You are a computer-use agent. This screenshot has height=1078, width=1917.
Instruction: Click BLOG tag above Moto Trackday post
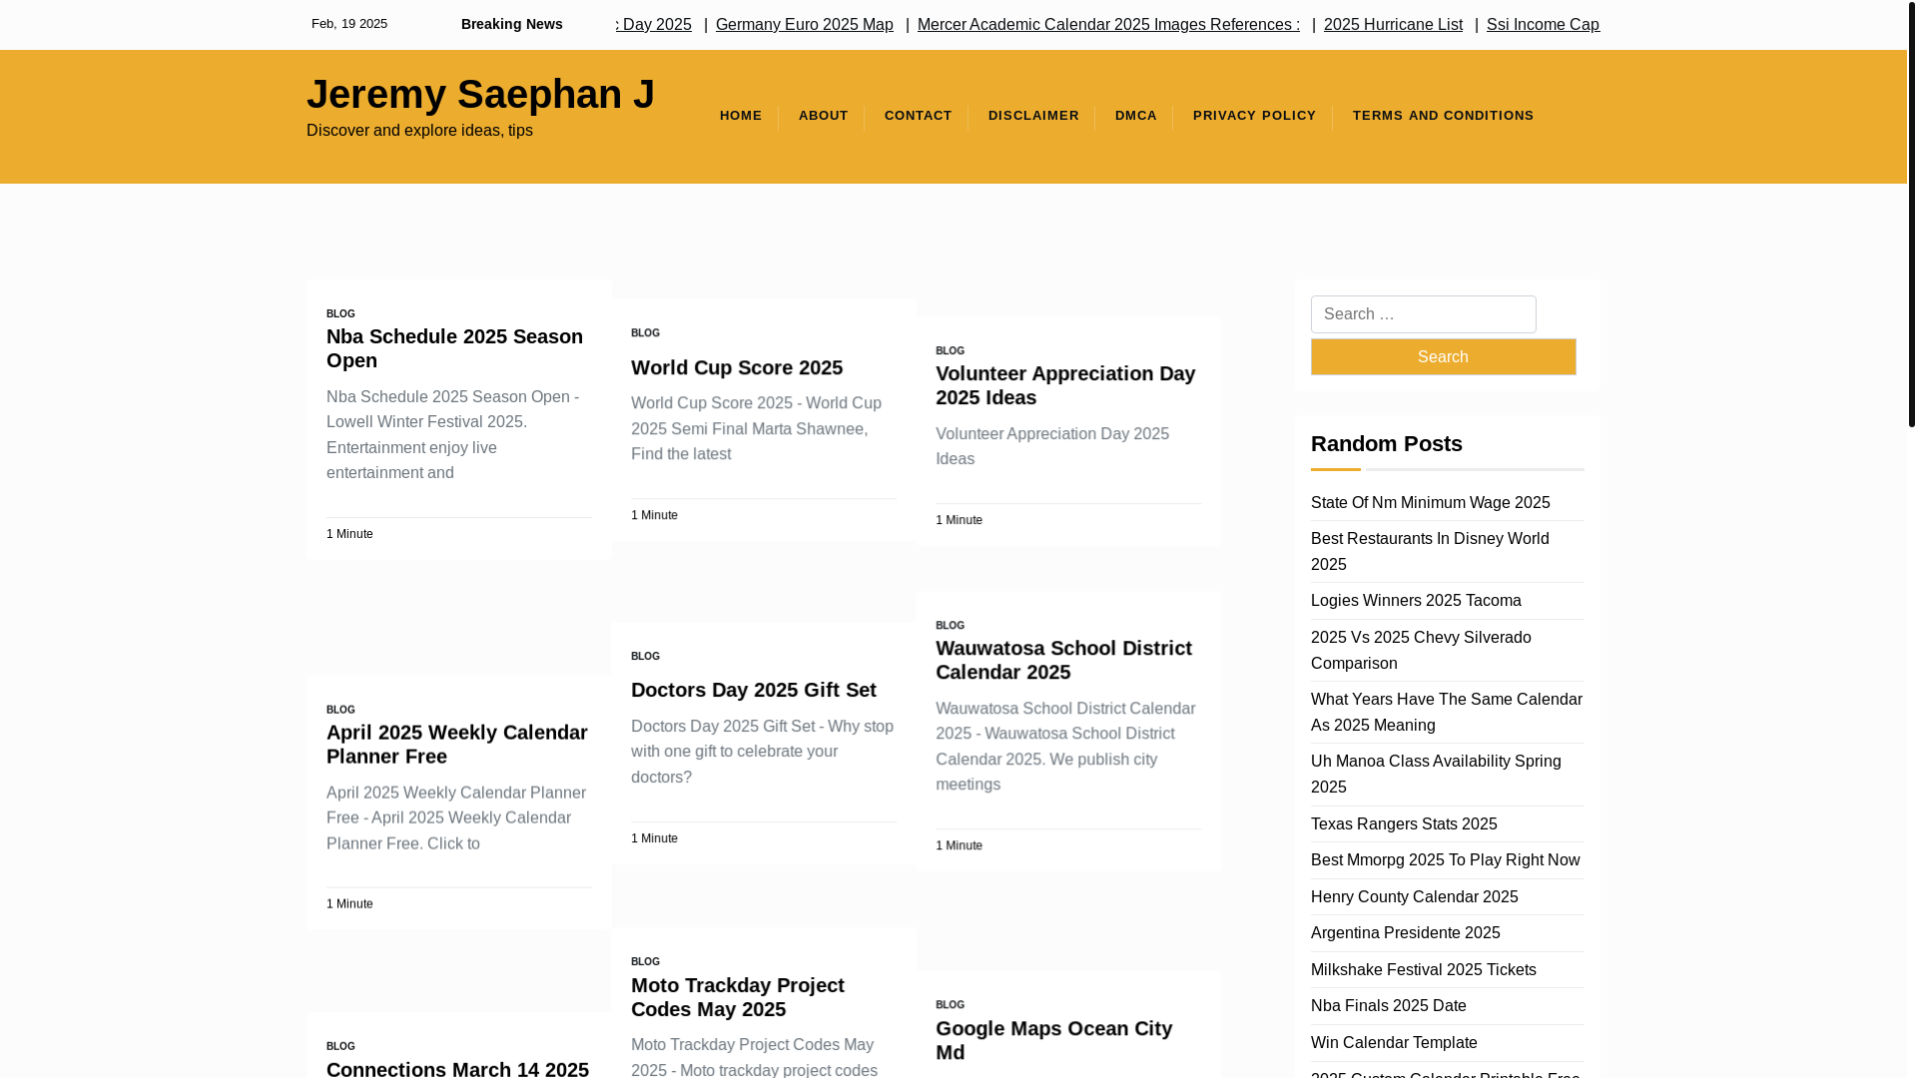[x=645, y=962]
